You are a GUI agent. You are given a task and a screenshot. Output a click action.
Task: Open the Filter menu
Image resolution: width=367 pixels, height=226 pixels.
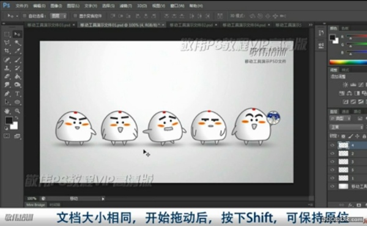[x=125, y=5]
